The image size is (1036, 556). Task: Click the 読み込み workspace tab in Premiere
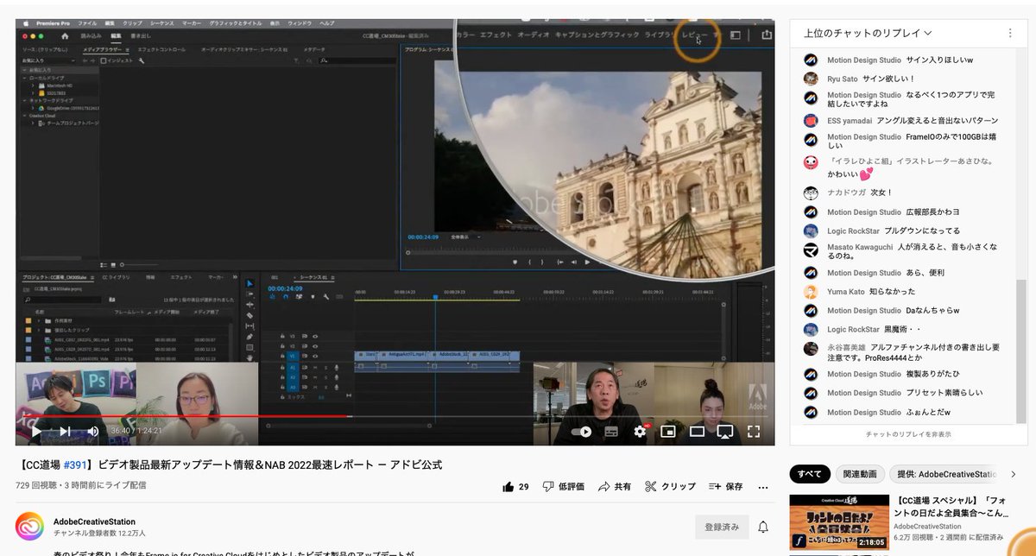[91, 36]
